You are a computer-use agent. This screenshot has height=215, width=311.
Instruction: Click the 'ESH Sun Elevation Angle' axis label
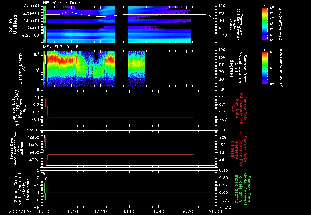236,24
